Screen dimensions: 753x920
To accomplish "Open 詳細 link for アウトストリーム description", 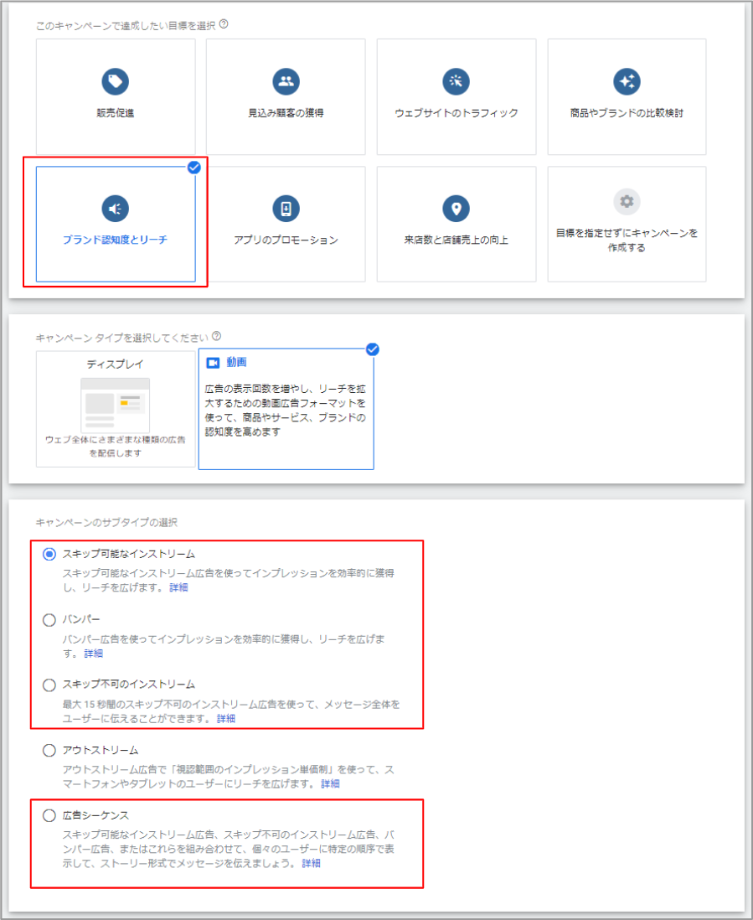I will coord(330,784).
